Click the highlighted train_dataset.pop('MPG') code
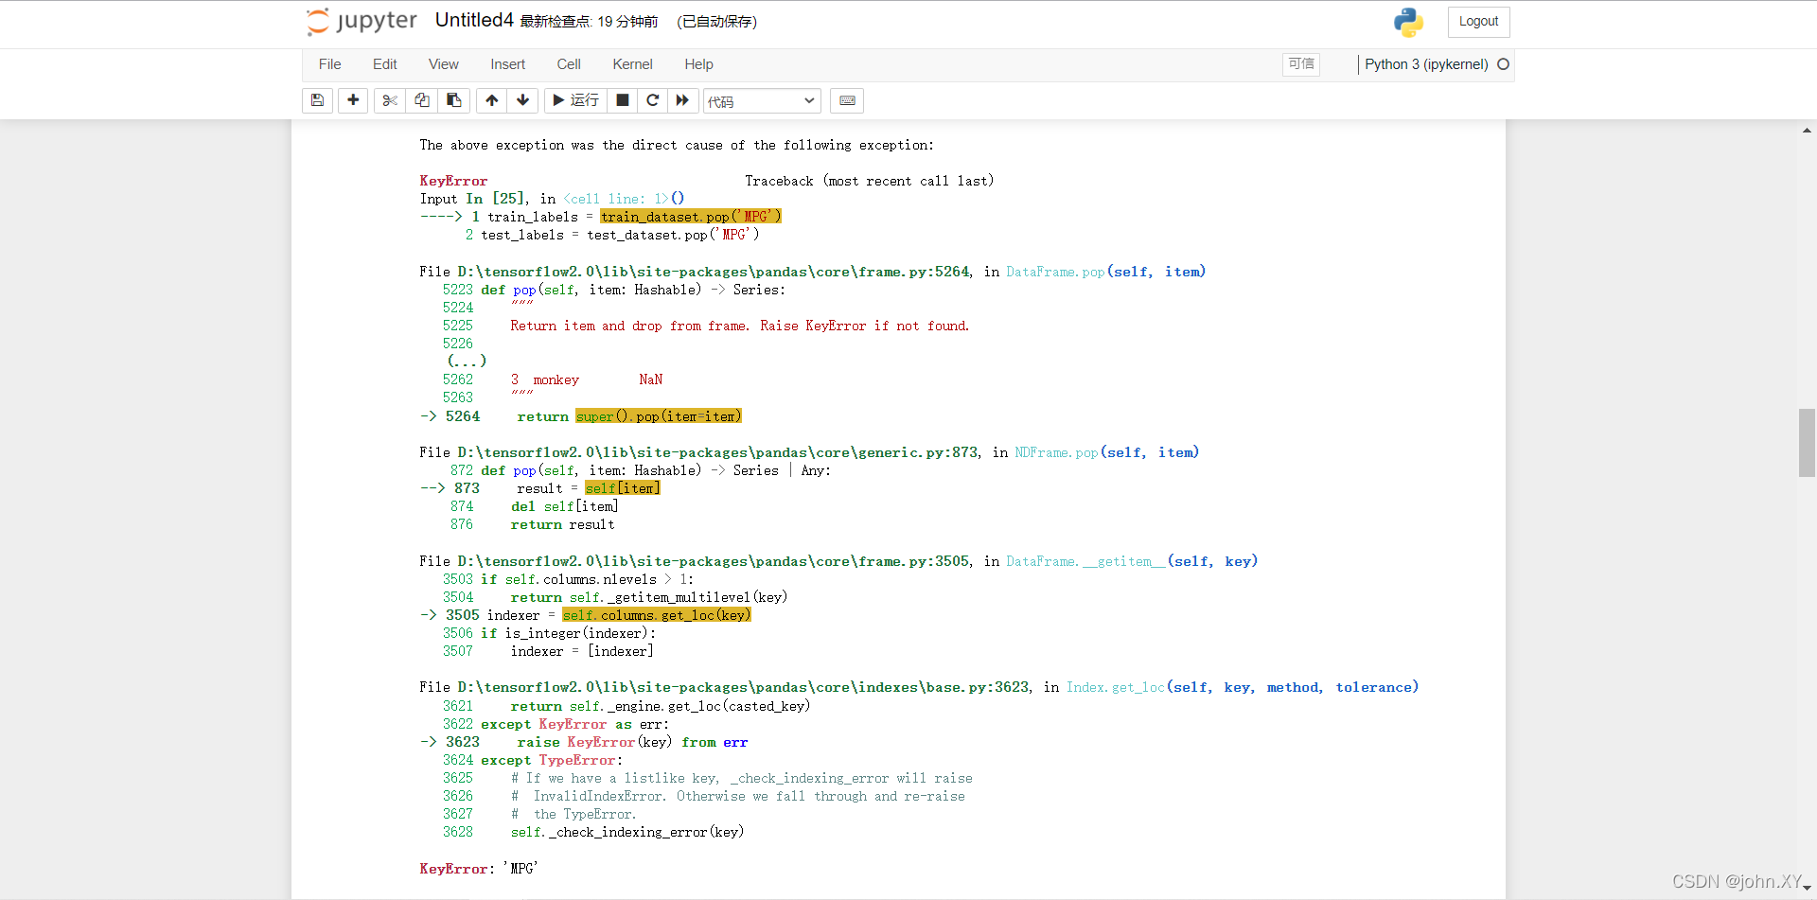 [691, 217]
